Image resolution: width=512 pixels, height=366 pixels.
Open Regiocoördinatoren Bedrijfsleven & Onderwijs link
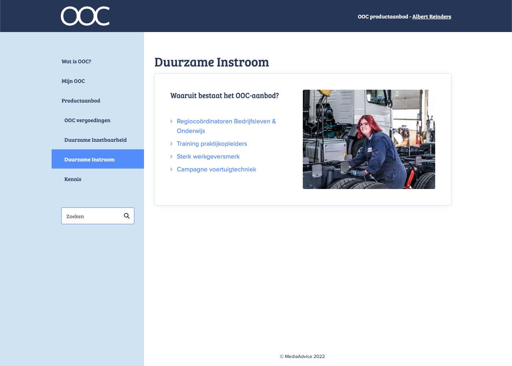[226, 126]
